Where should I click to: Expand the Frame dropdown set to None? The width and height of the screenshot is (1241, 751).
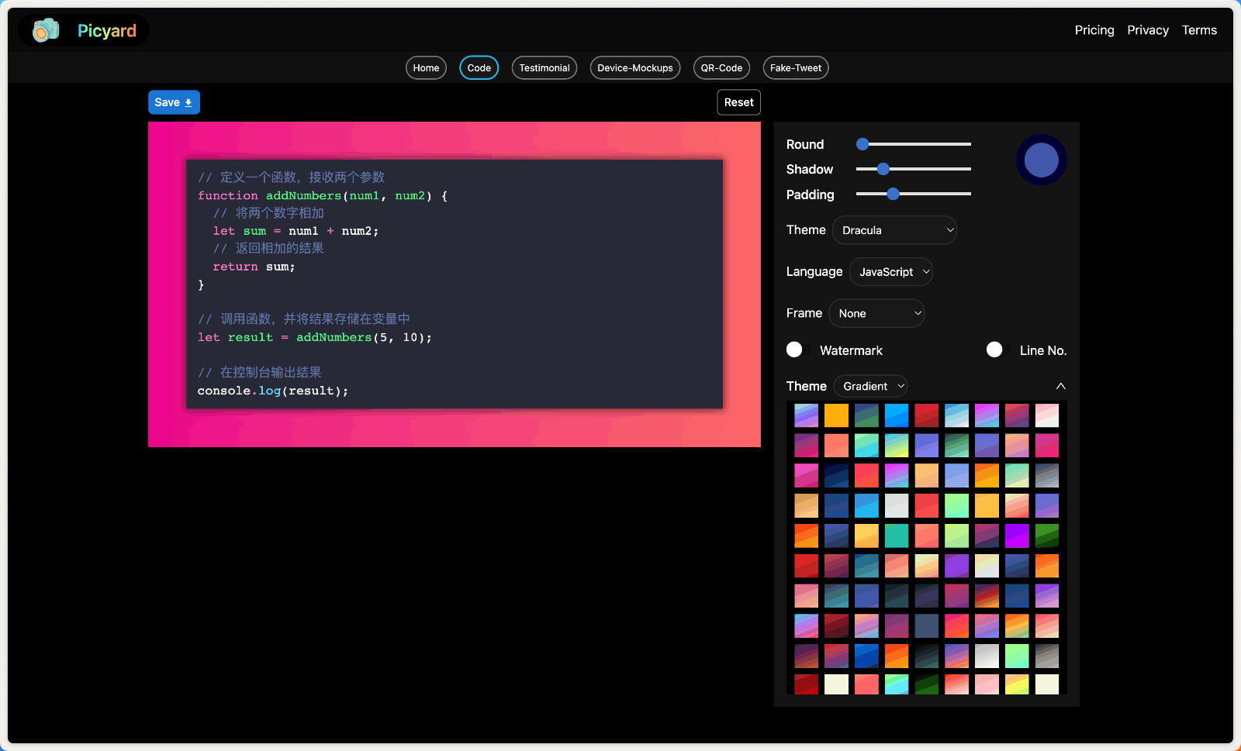click(876, 313)
